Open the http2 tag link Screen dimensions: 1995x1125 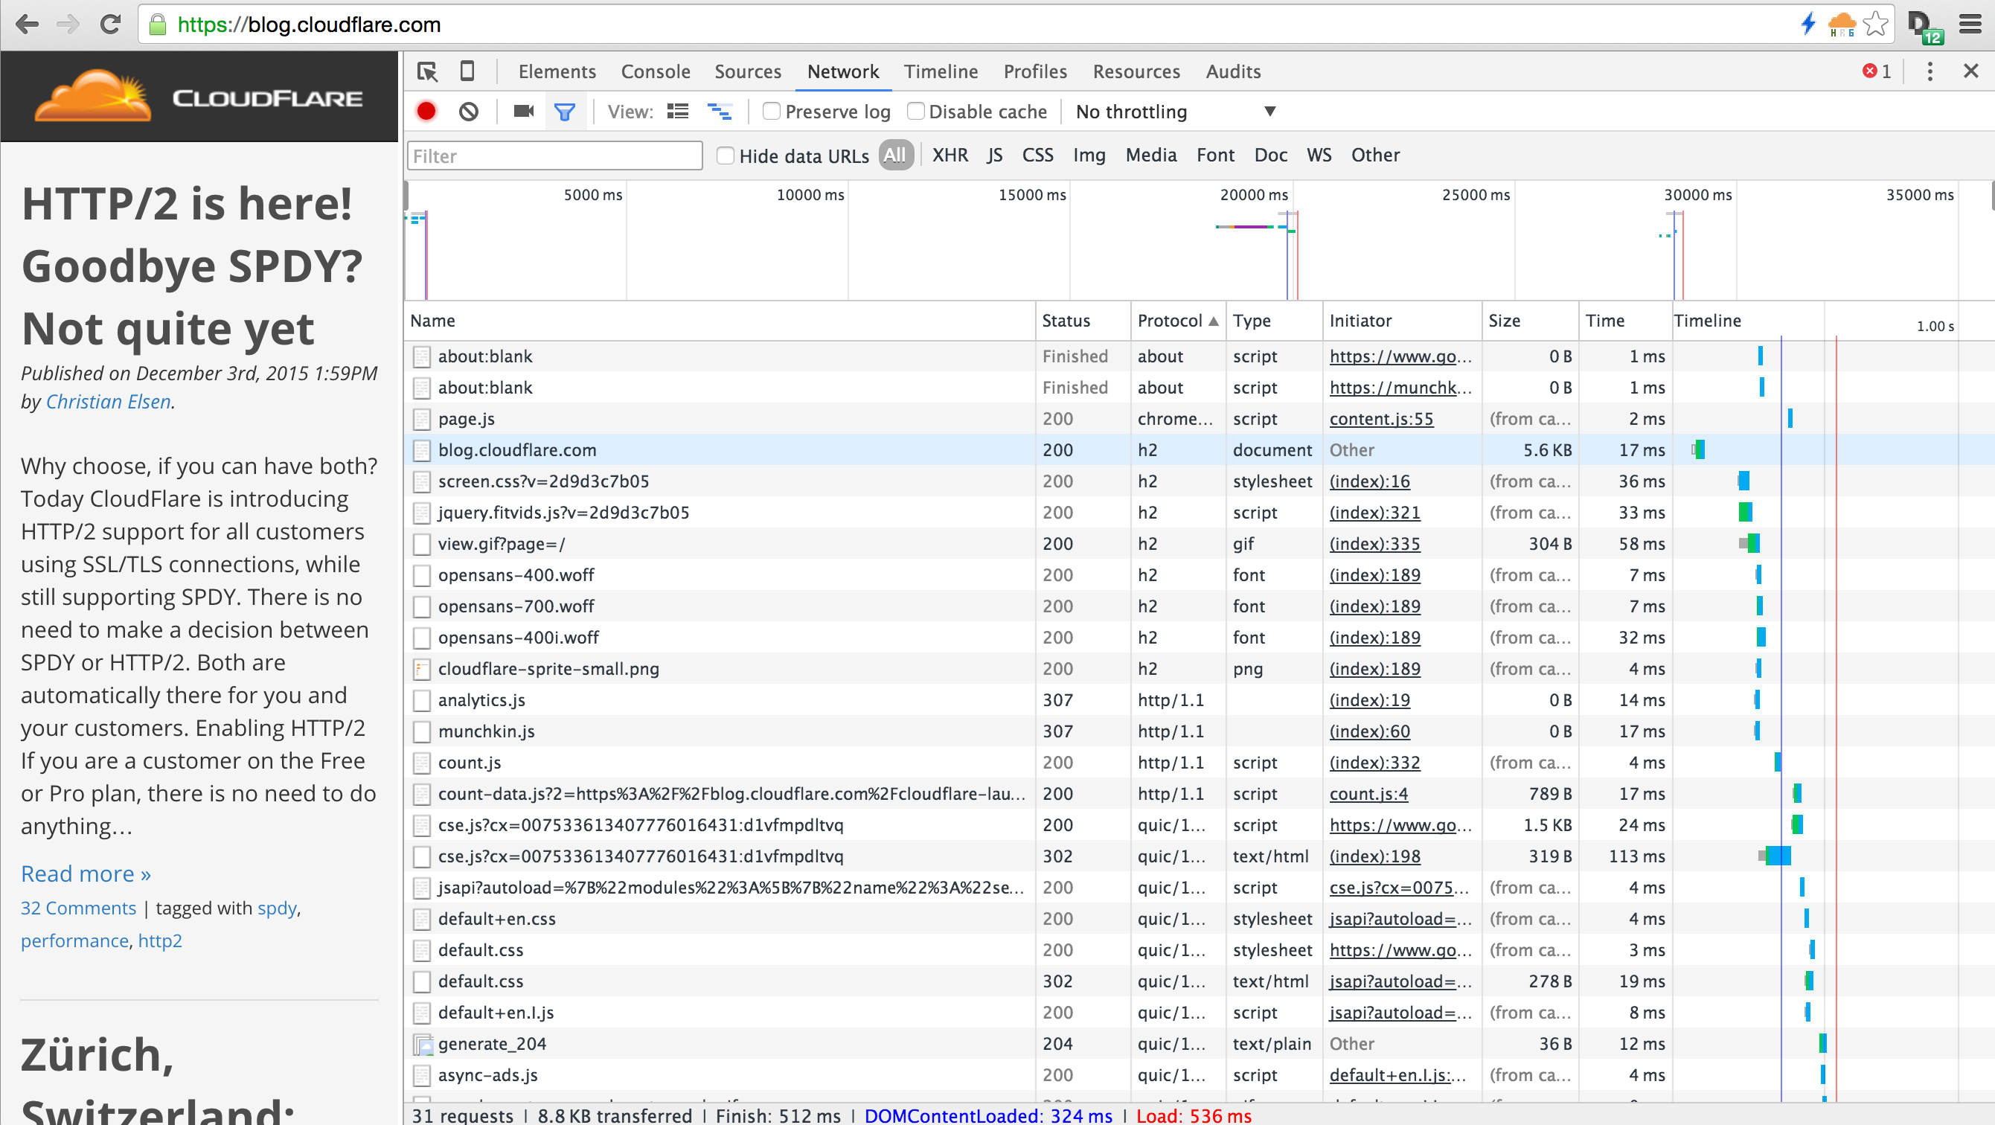(x=159, y=940)
